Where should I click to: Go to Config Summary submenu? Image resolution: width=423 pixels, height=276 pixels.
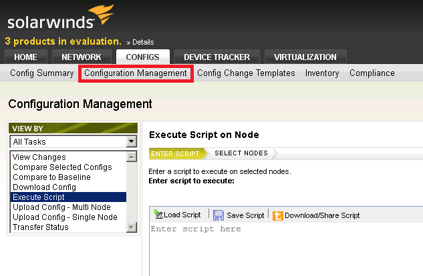tap(42, 73)
